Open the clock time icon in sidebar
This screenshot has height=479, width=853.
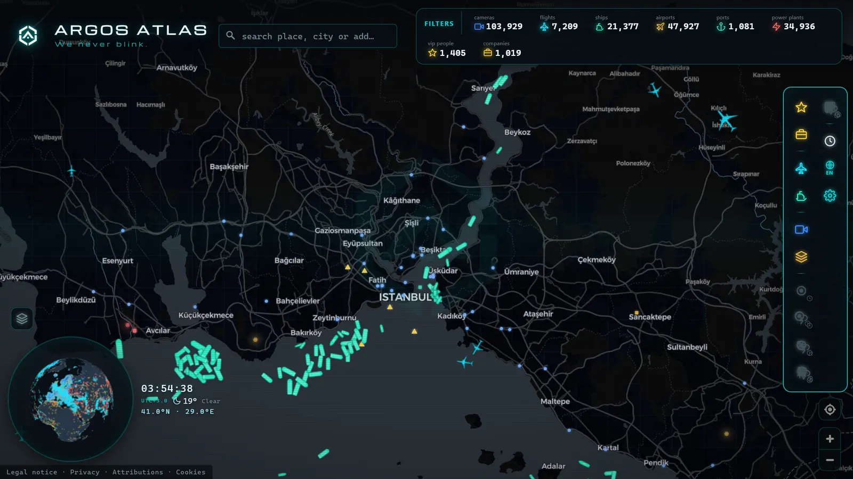click(x=830, y=141)
